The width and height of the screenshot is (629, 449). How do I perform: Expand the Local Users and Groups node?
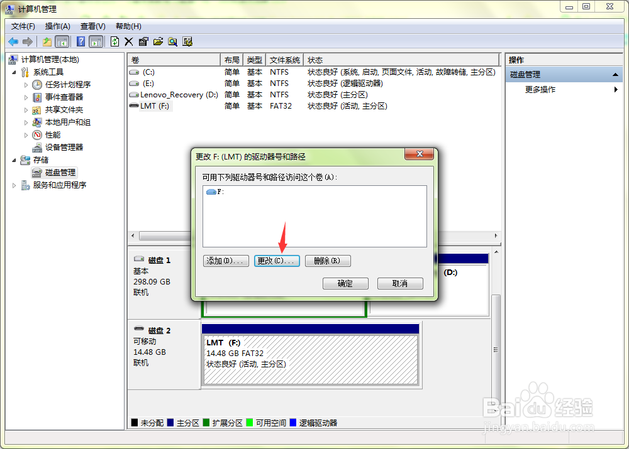[x=26, y=122]
